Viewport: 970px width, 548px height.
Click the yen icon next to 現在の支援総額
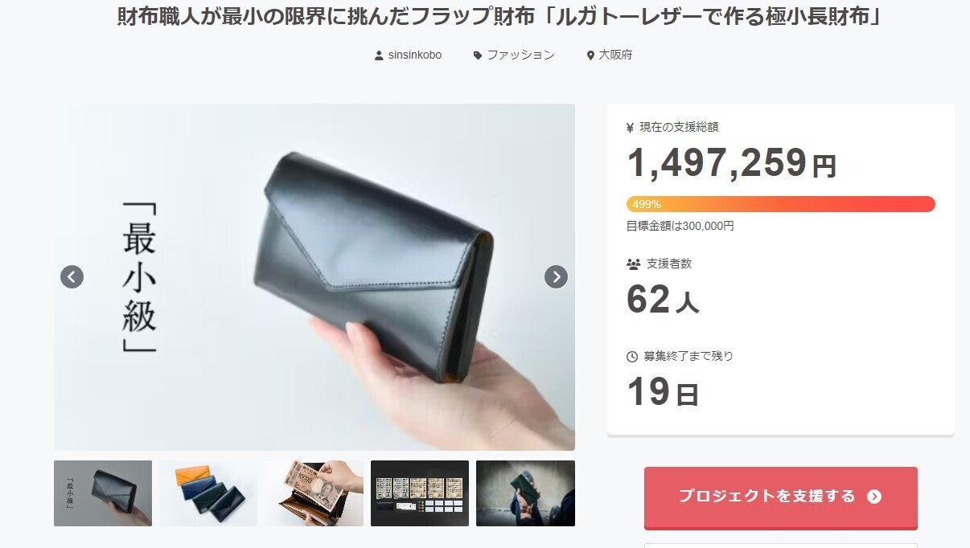click(x=630, y=127)
